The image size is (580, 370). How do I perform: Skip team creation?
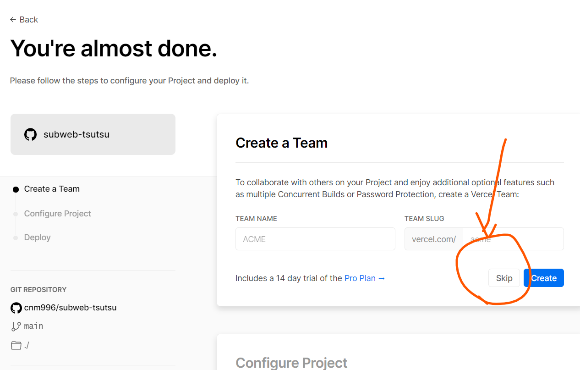pos(504,278)
